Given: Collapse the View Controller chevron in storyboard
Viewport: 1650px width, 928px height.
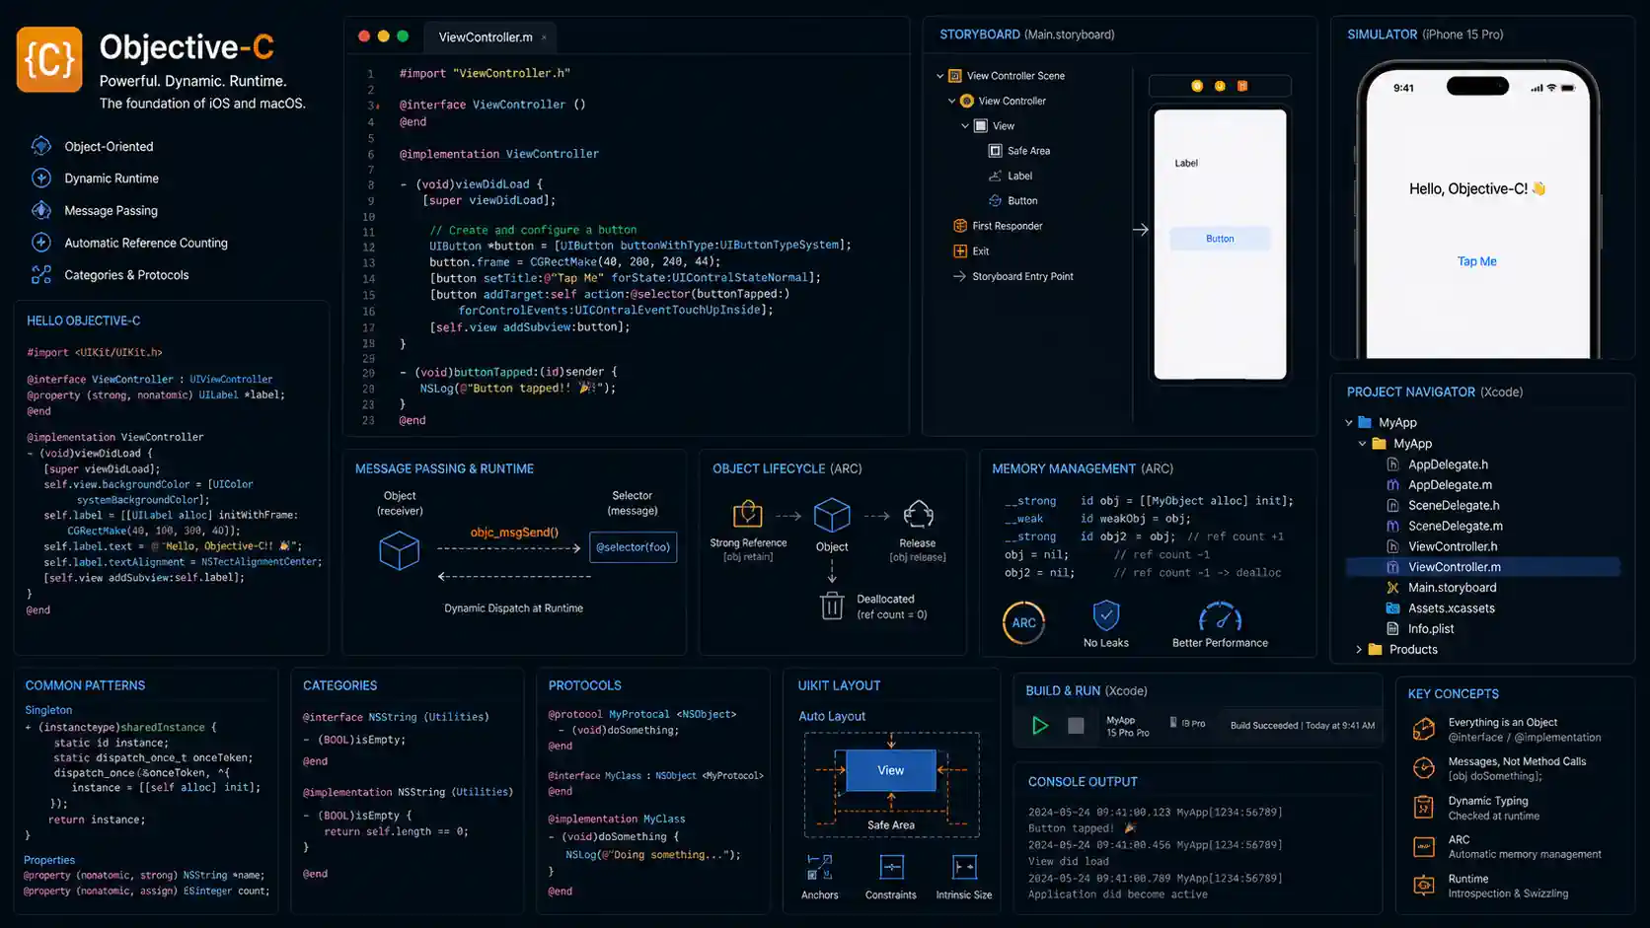Looking at the screenshot, I should pos(952,101).
